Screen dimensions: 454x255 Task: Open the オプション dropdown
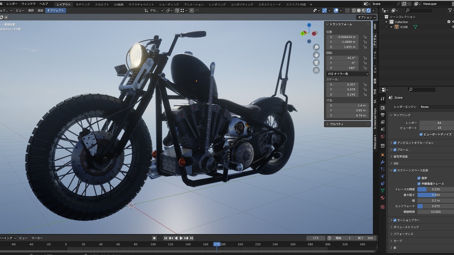pos(367,17)
